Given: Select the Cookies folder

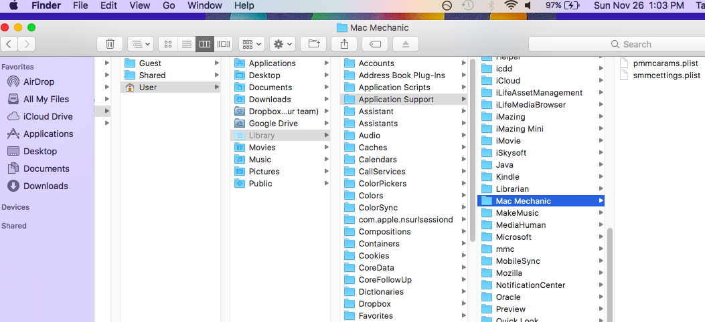Looking at the screenshot, I should [x=404, y=256].
